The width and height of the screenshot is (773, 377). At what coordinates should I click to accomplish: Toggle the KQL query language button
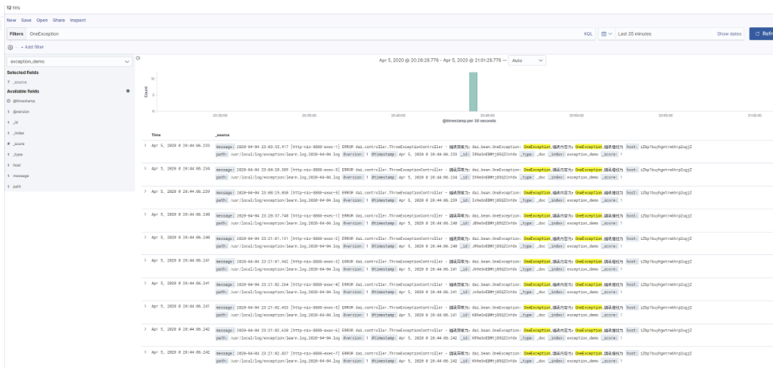tap(588, 34)
